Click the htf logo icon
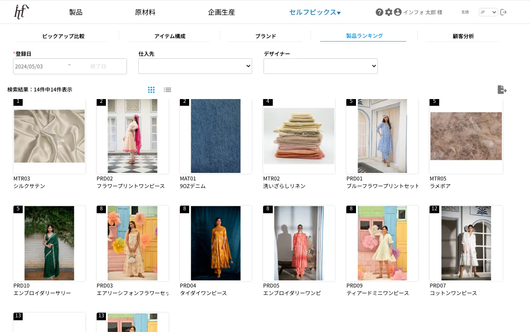 pos(21,12)
